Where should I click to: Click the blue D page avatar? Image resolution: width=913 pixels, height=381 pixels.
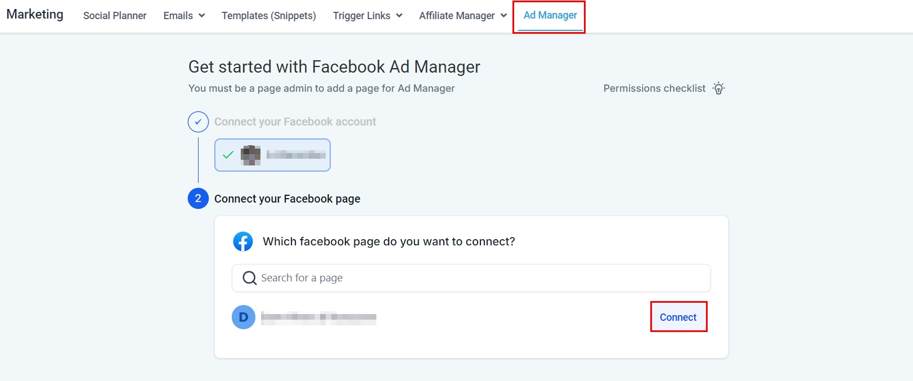(x=244, y=317)
